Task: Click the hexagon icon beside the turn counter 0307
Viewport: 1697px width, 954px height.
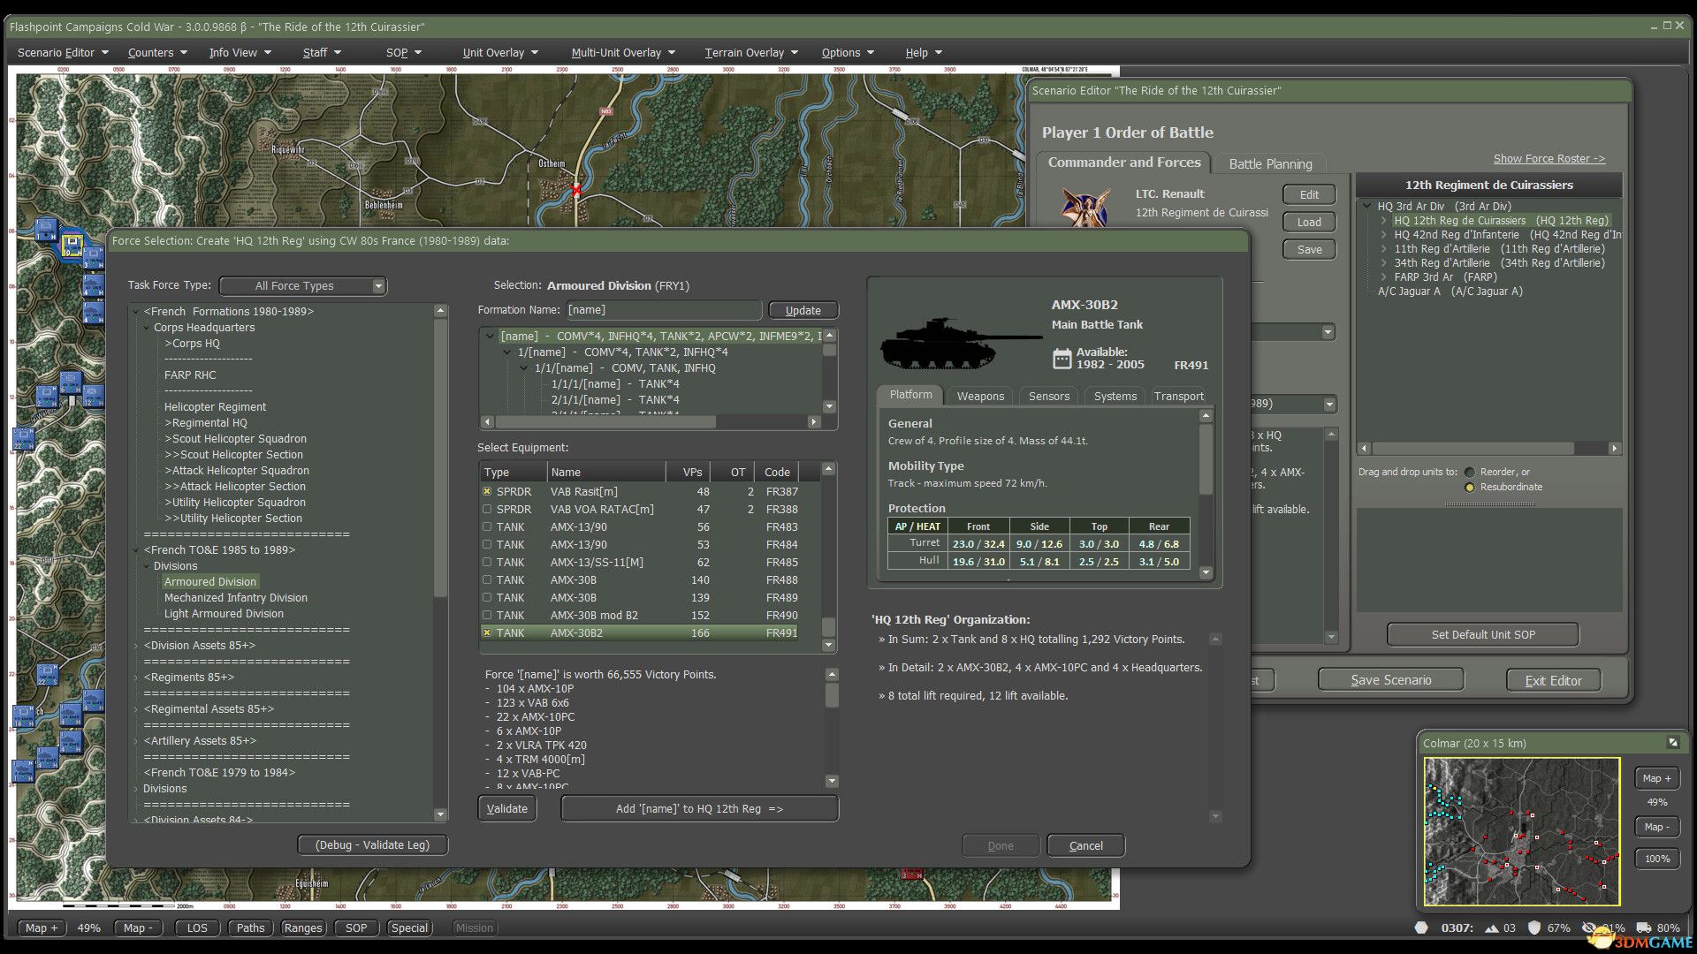Action: click(x=1421, y=927)
